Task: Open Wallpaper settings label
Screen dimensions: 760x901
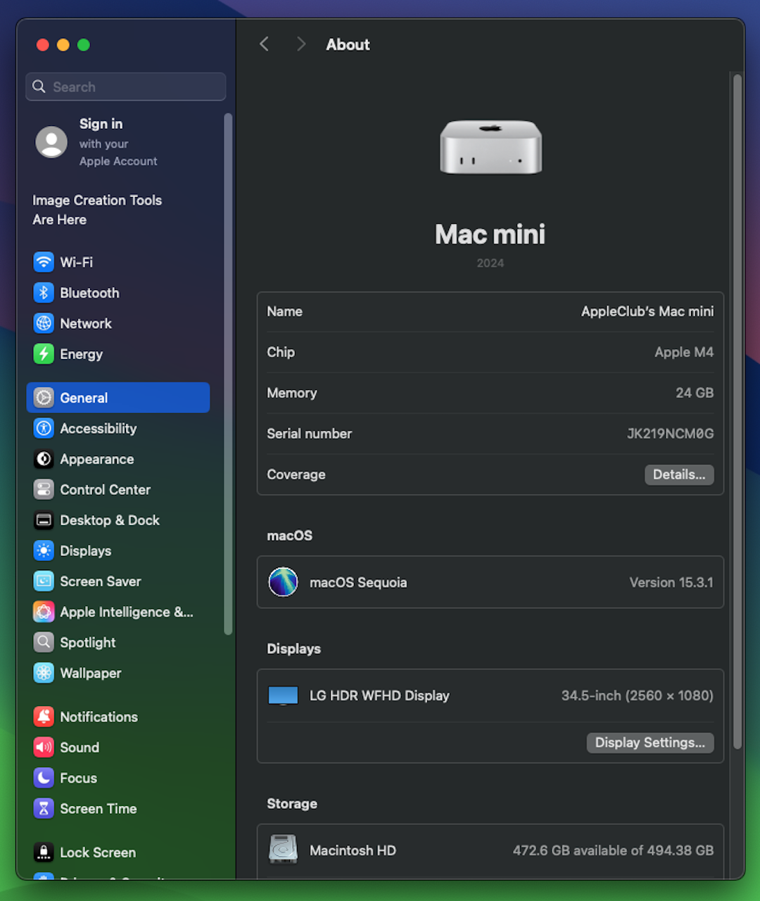Action: click(x=91, y=673)
